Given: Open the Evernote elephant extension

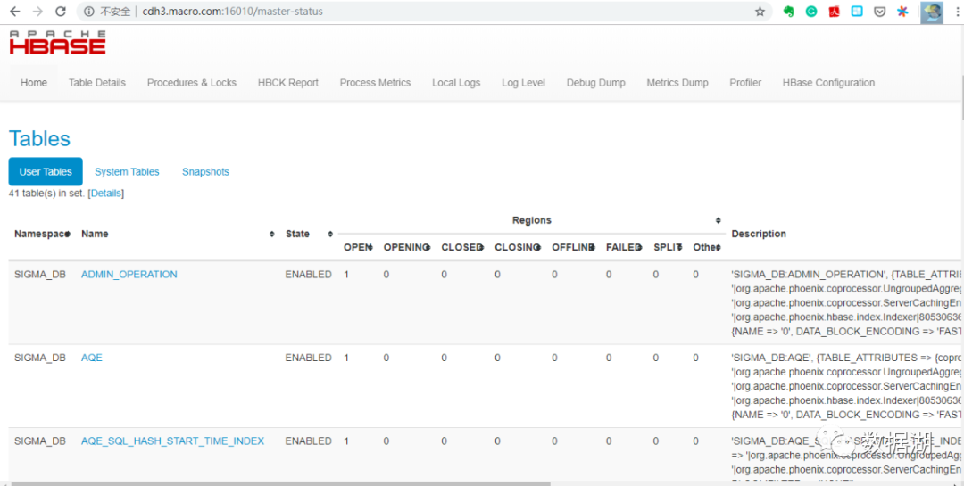Looking at the screenshot, I should (x=789, y=11).
